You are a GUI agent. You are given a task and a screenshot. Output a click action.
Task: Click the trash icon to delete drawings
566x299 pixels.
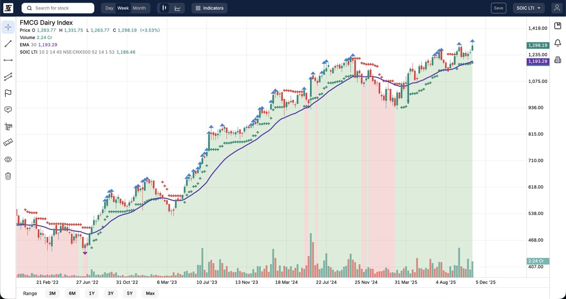(8, 176)
